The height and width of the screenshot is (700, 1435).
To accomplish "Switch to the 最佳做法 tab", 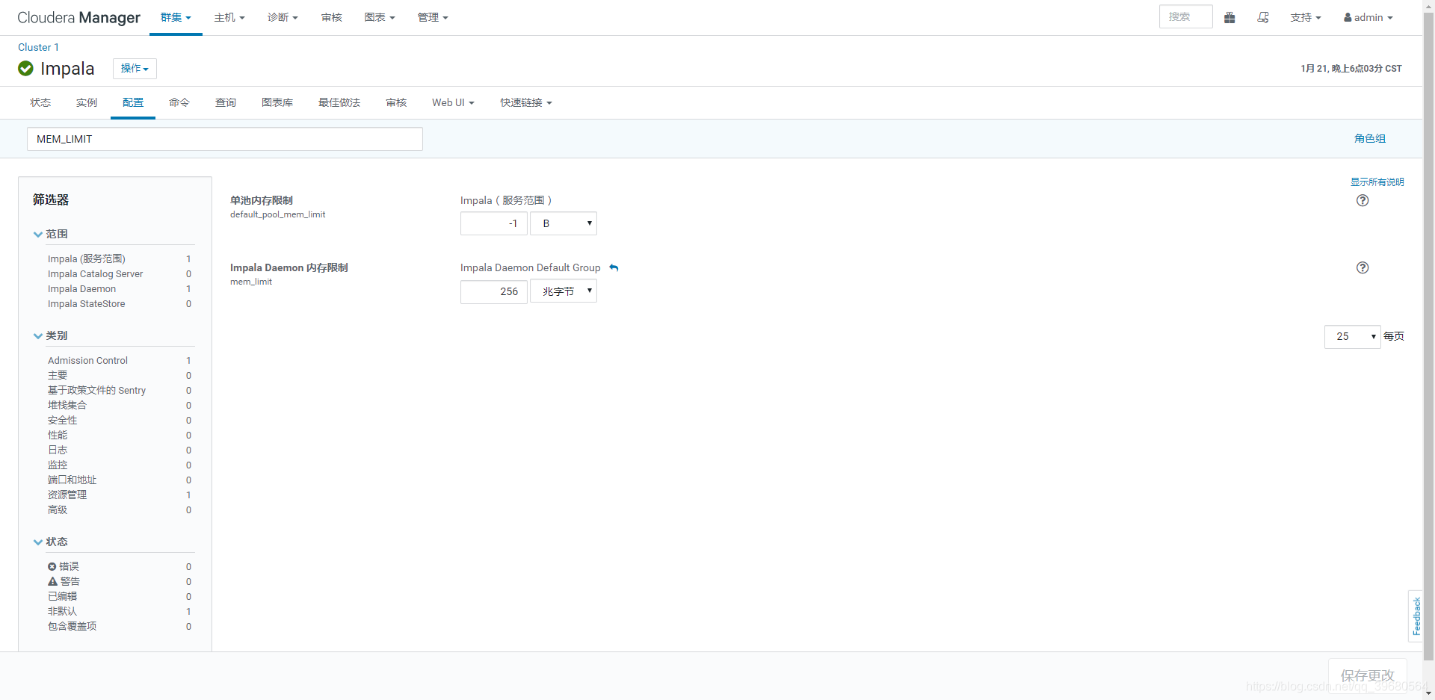I will tap(339, 102).
